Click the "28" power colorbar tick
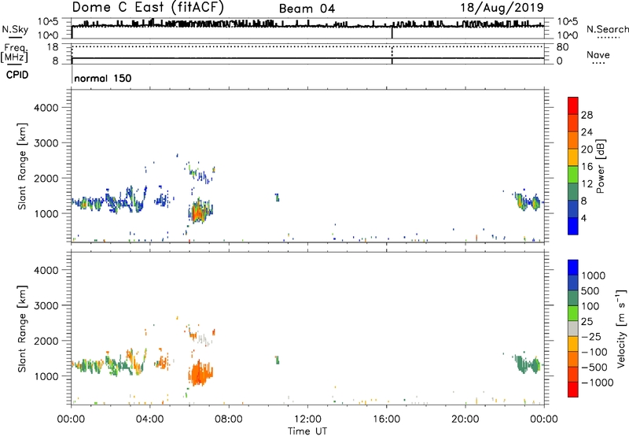Image resolution: width=629 pixels, height=436 pixels. (587, 115)
